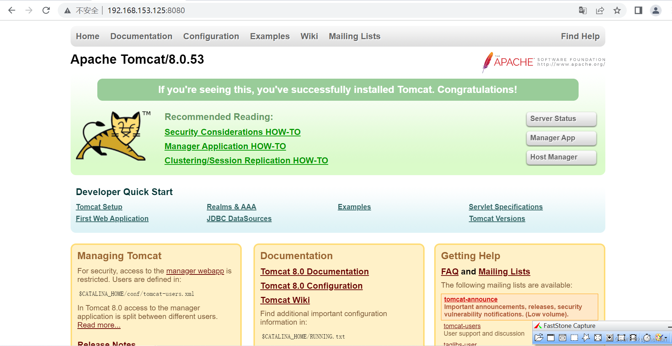FastStone: capture rectangular region icon
The height and width of the screenshot is (346, 672).
574,337
